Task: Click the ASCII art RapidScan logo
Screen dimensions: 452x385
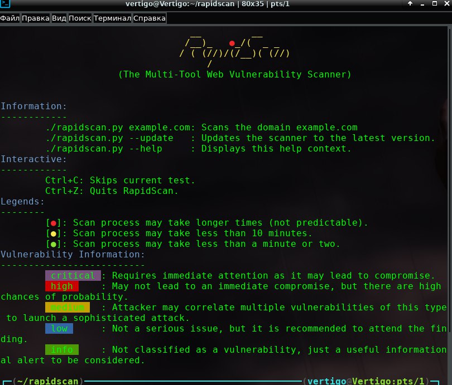Action: [x=235, y=50]
